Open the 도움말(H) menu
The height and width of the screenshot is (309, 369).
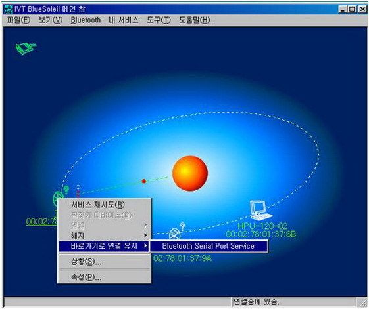pyautogui.click(x=195, y=20)
